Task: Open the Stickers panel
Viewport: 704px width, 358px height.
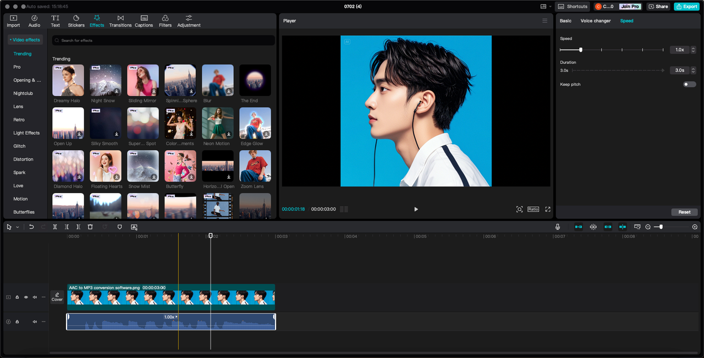Action: tap(76, 21)
